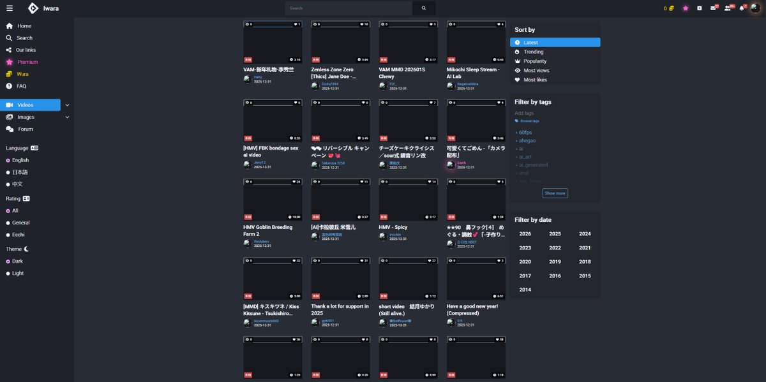The height and width of the screenshot is (382, 766).
Task: Open the VAM-新年礼物-李秀兰 video thumbnail
Action: tap(273, 42)
